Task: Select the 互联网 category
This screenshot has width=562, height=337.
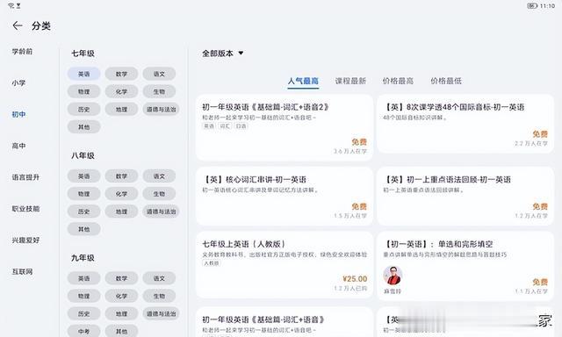Action: click(22, 272)
